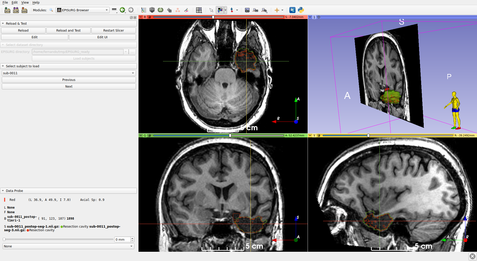
Task: Open the module finder magnifier icon
Action: [x=51, y=10]
